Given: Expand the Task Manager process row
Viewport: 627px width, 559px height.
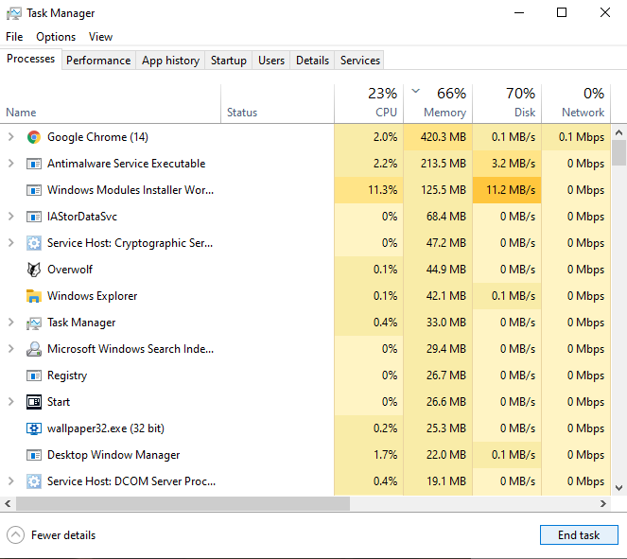Looking at the screenshot, I should tap(11, 323).
